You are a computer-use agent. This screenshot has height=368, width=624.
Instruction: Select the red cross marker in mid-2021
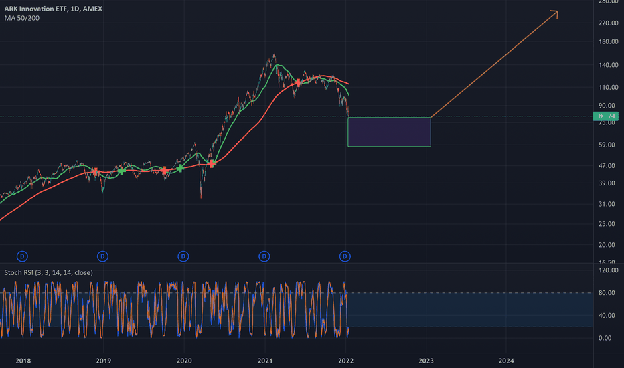pyautogui.click(x=298, y=83)
